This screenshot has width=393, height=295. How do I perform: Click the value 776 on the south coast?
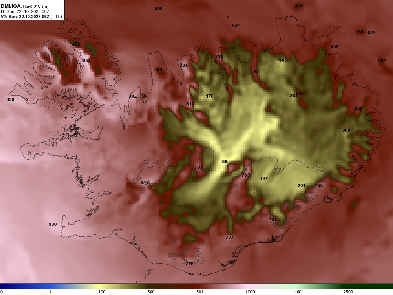tap(190, 264)
